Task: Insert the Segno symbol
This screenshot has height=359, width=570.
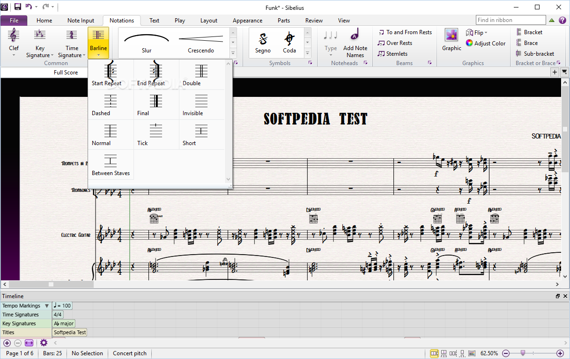Action: pos(263,43)
